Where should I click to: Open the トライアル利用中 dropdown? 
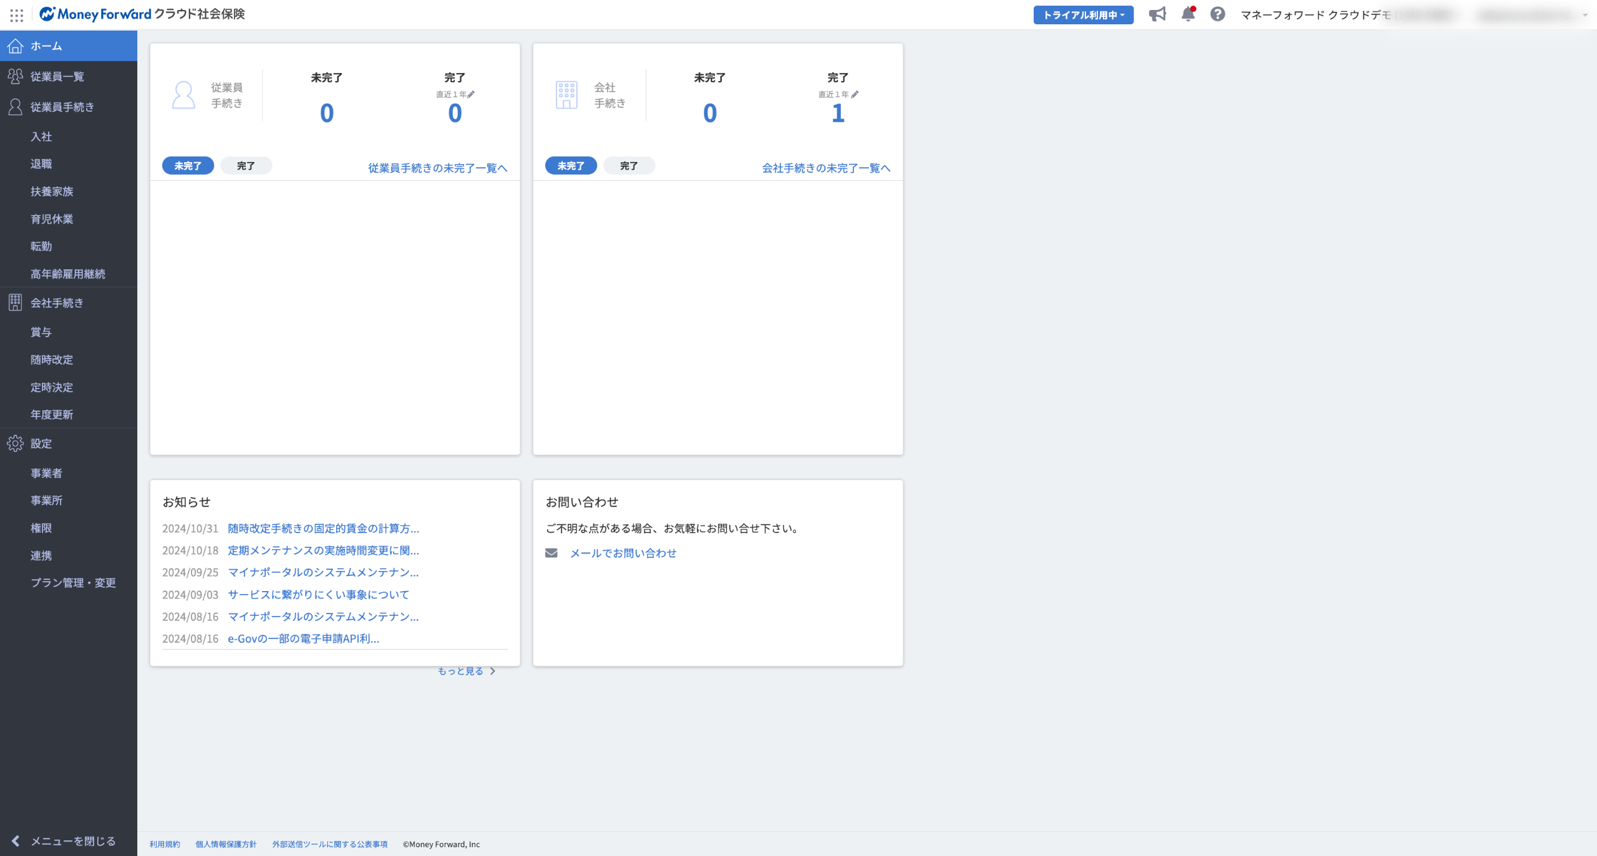1083,15
